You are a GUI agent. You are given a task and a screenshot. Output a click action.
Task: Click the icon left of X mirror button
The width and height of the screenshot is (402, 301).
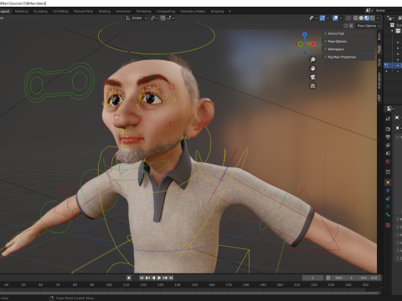tap(346, 26)
